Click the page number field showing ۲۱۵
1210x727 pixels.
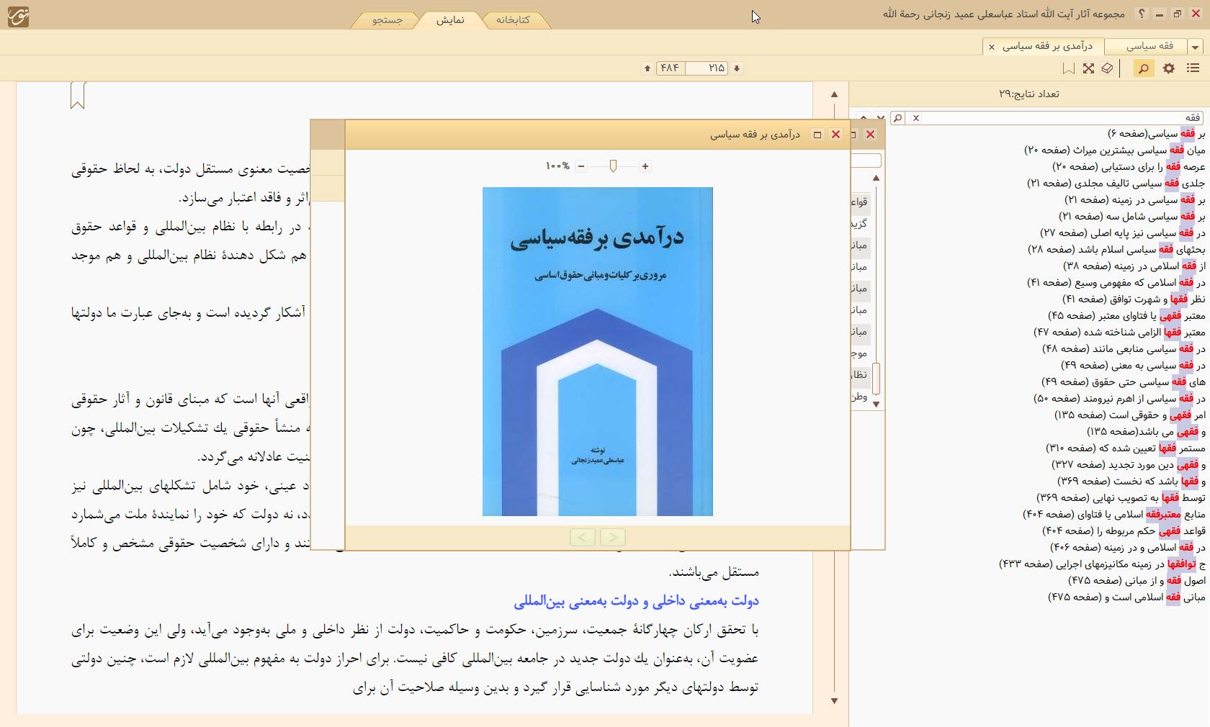coord(707,68)
